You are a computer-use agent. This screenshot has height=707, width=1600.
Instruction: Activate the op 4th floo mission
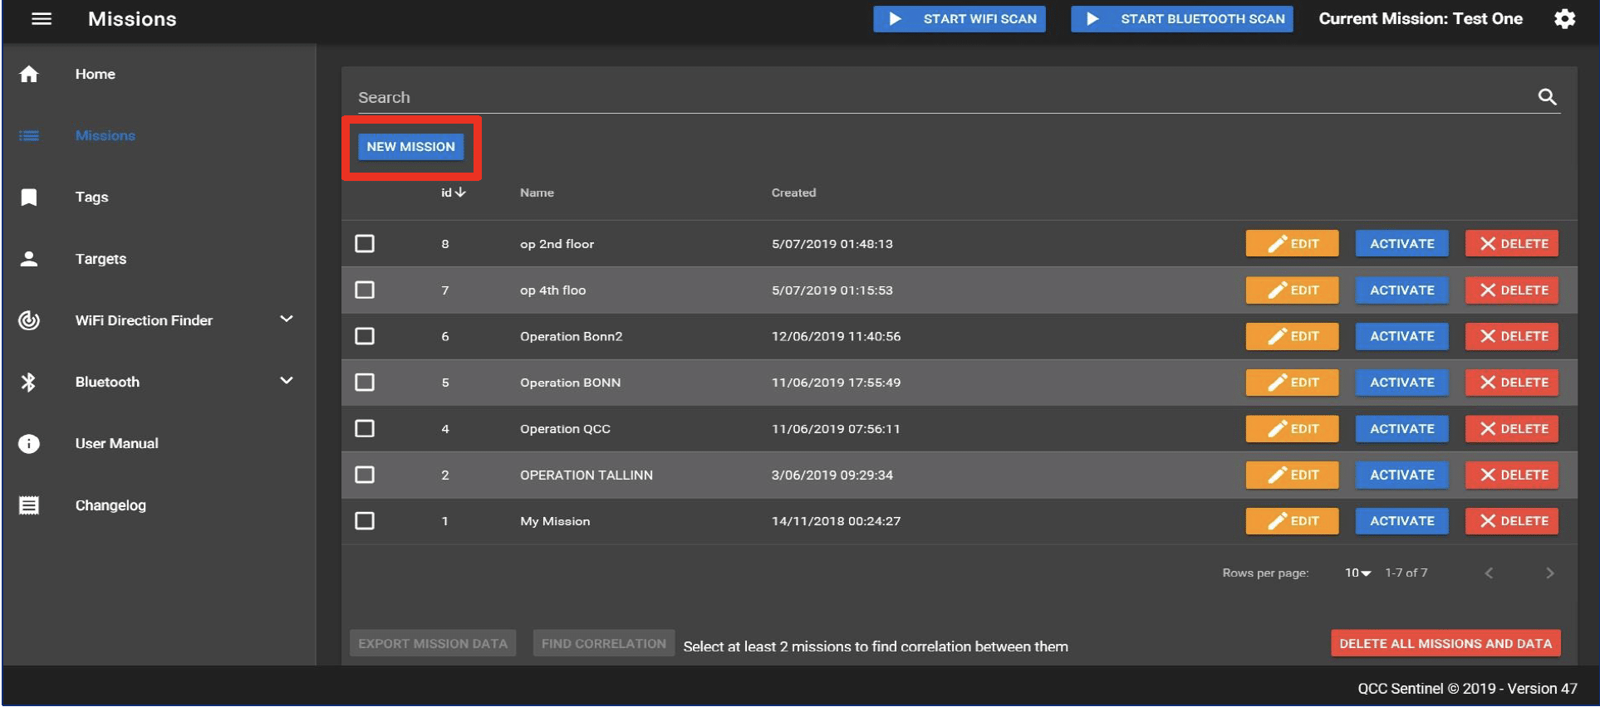1402,290
